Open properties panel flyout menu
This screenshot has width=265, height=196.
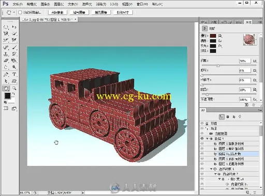click(260, 22)
